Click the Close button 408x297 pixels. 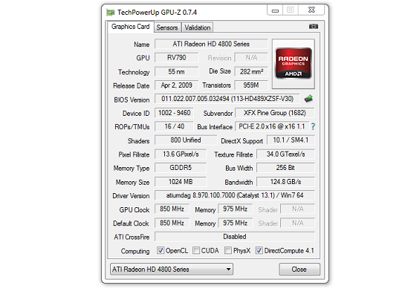299,270
